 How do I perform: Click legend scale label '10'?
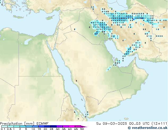(x=33, y=129)
